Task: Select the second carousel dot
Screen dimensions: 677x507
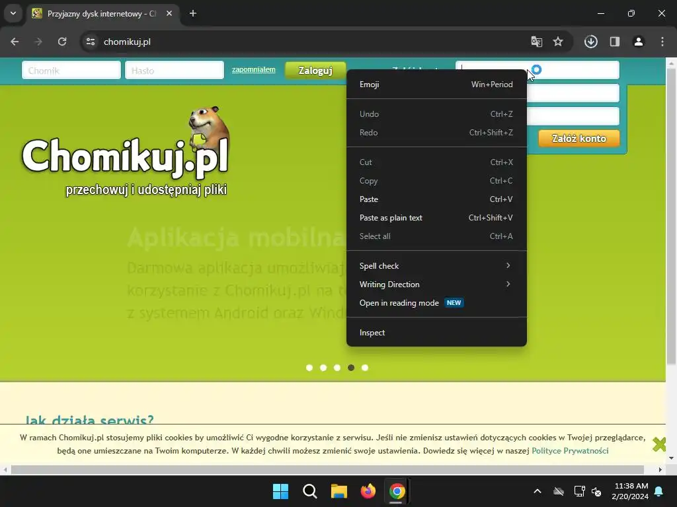Action: tap(323, 368)
